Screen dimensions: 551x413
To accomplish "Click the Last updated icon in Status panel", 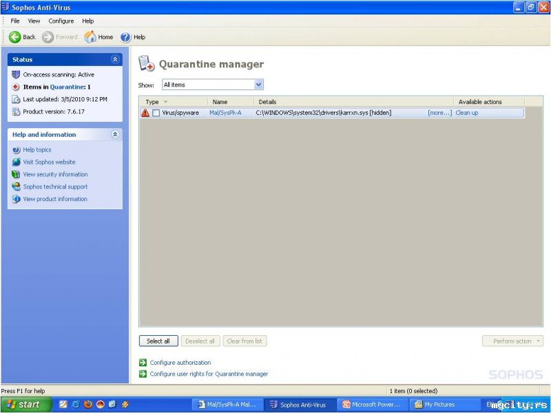I will (16, 99).
